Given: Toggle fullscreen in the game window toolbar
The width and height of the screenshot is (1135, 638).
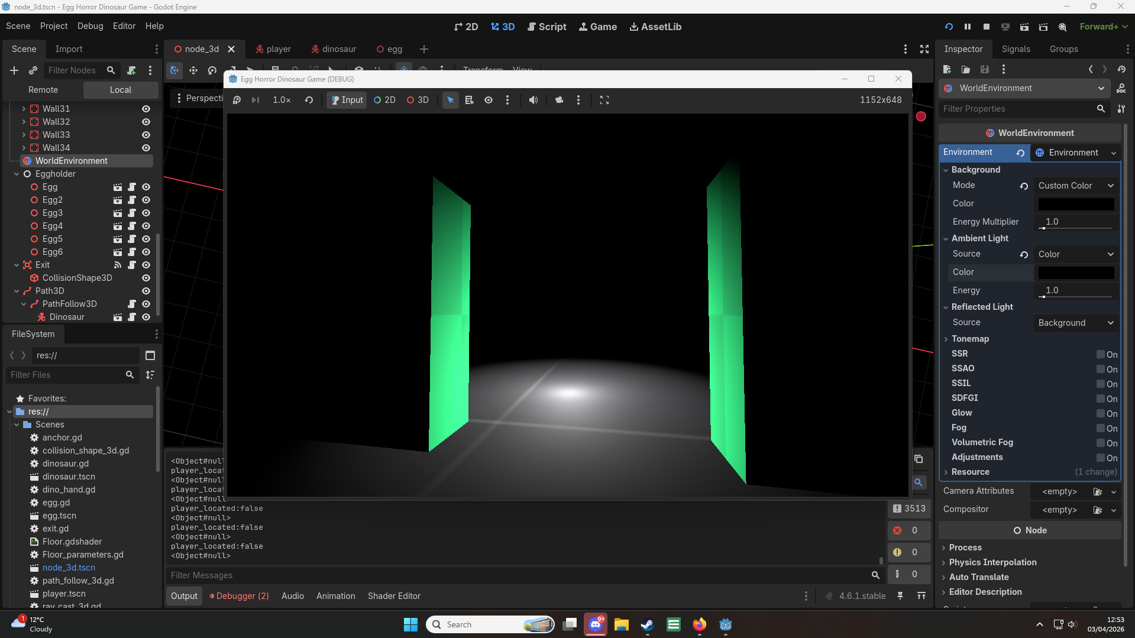Looking at the screenshot, I should coord(604,100).
